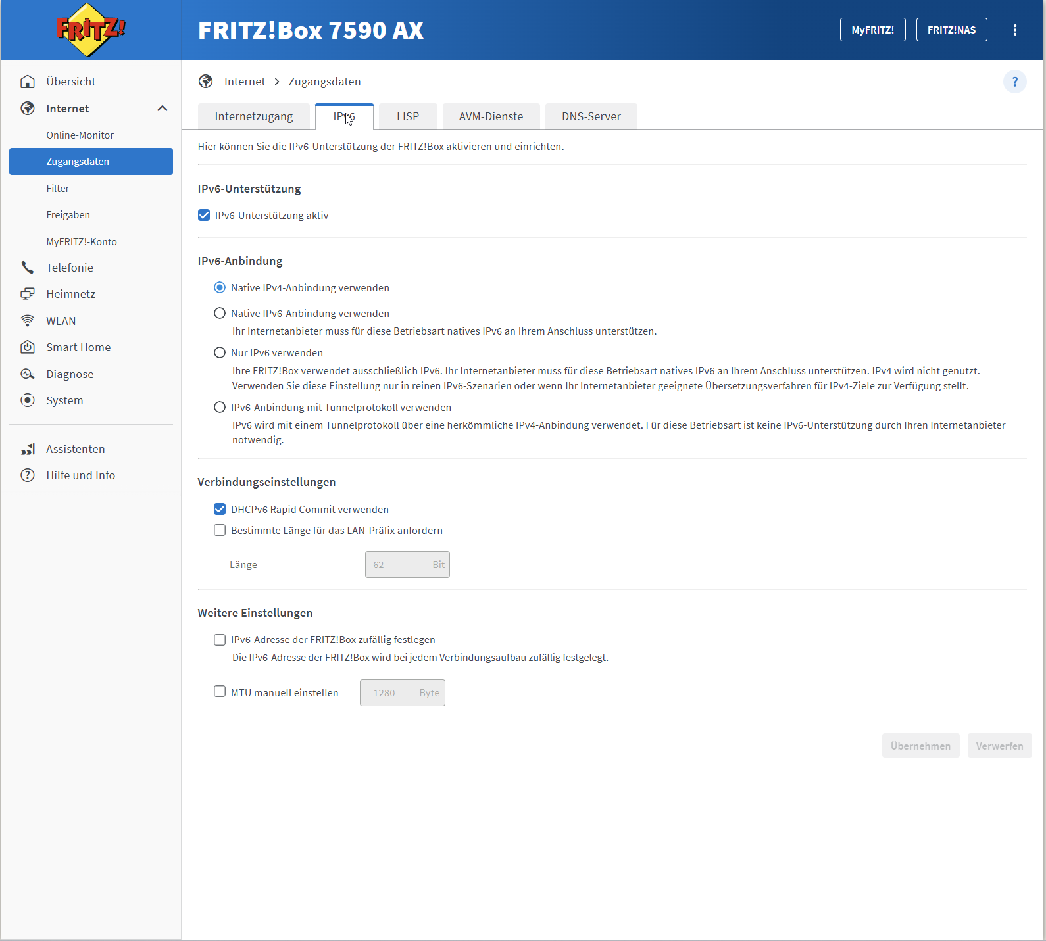Check IPv6-Adresse zufällig festlegen

click(x=220, y=640)
